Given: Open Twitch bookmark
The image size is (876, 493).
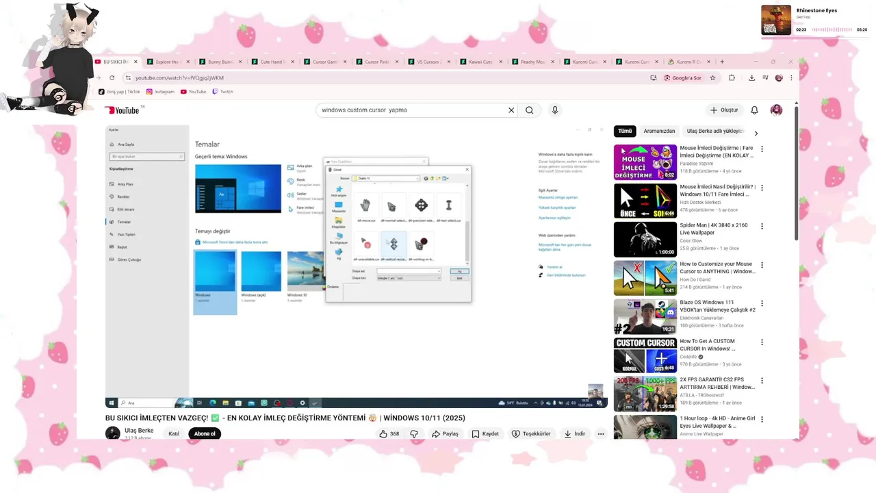Looking at the screenshot, I should [x=222, y=92].
